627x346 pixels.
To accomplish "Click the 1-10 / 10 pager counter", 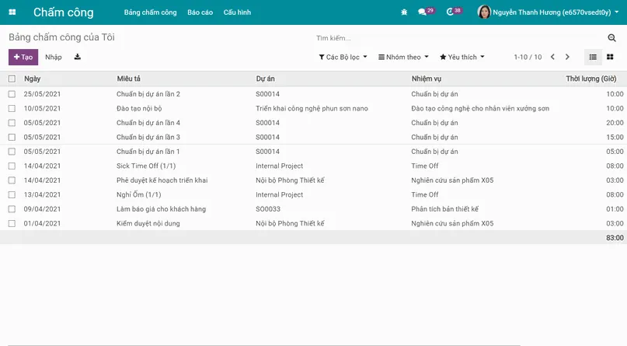I will 528,57.
